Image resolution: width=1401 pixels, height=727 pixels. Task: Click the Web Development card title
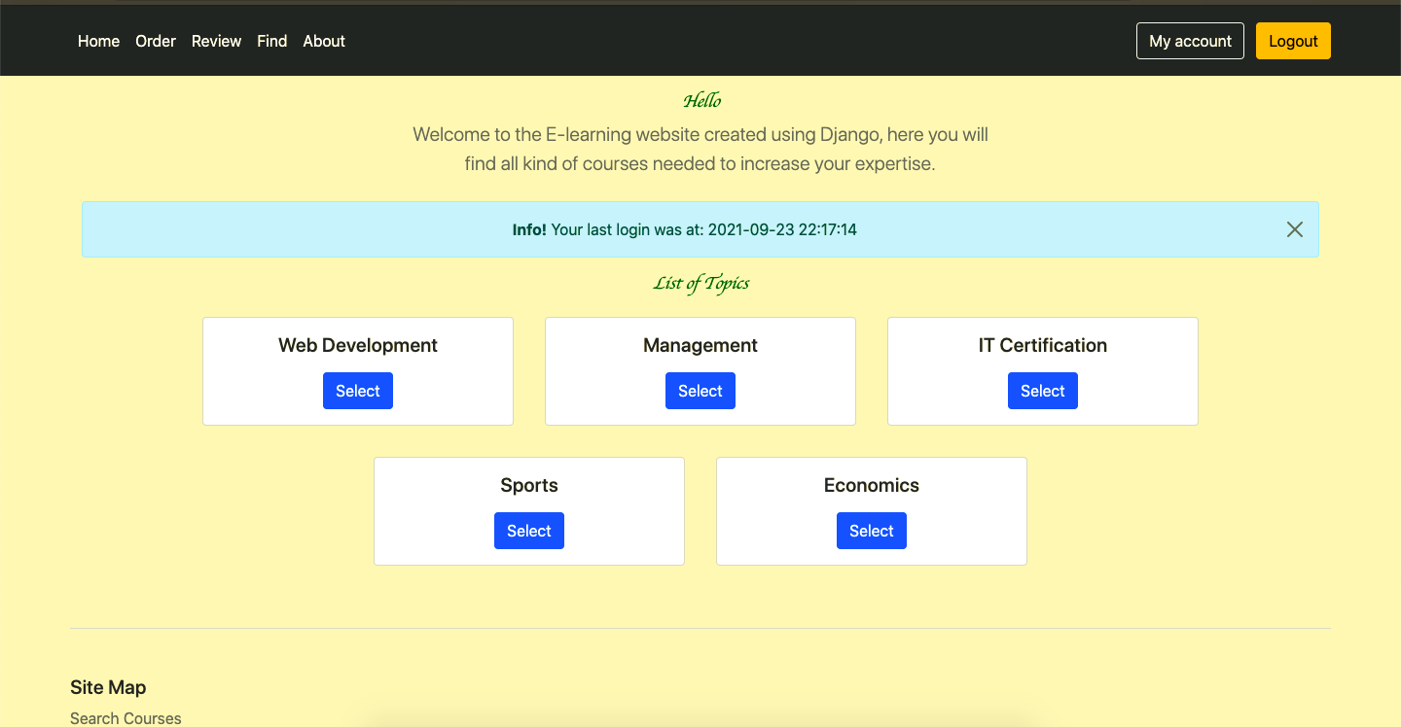pyautogui.click(x=358, y=345)
